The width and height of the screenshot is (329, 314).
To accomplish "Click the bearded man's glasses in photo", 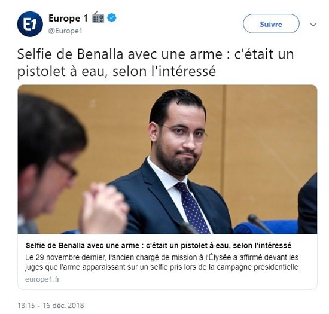I will pos(185,133).
